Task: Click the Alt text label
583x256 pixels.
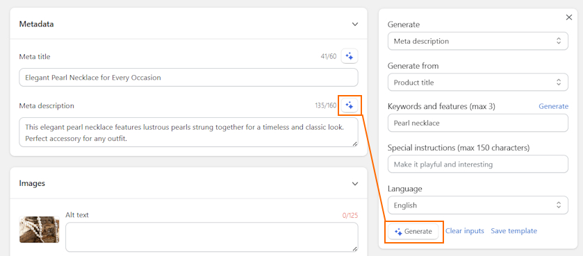Action: click(77, 215)
